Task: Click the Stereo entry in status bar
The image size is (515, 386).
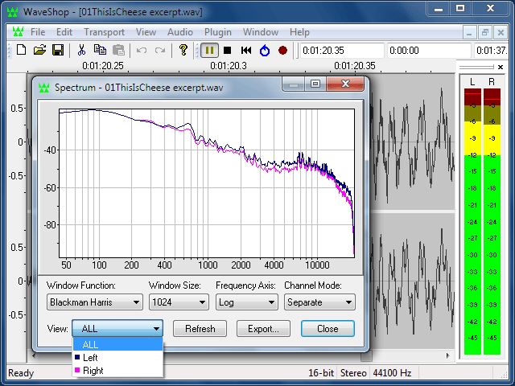Action: (x=353, y=373)
